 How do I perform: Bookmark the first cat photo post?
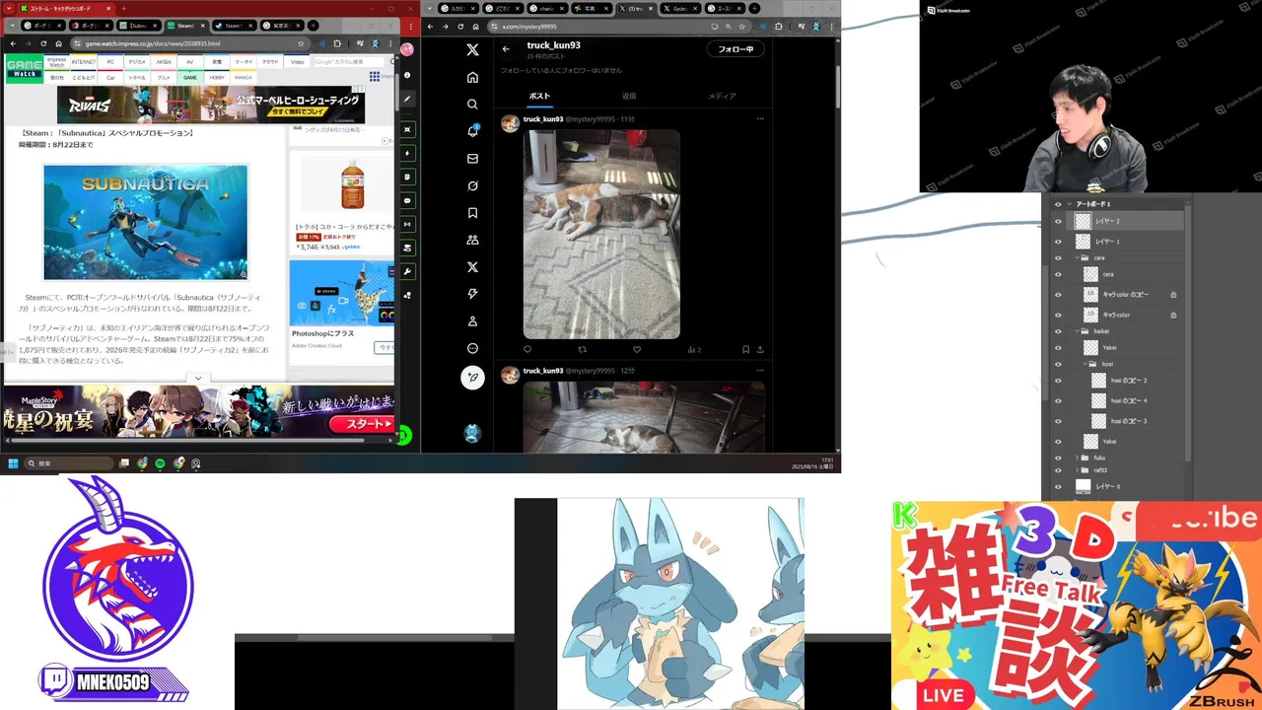coord(745,349)
